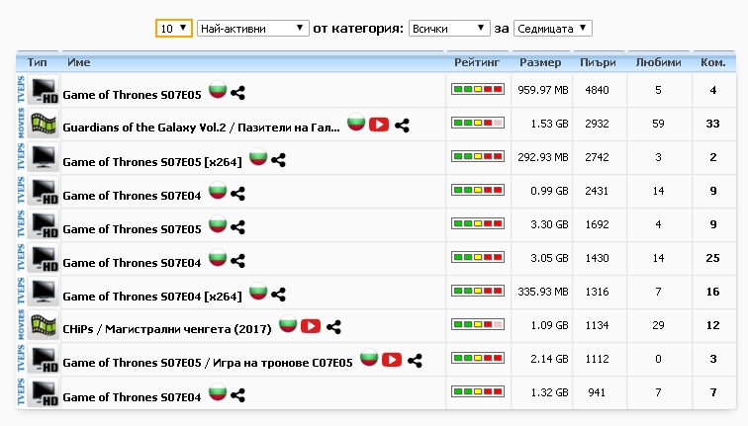Click YouTube trailer icon for Guardians of the Galaxy
This screenshot has width=748, height=426.
379,125
